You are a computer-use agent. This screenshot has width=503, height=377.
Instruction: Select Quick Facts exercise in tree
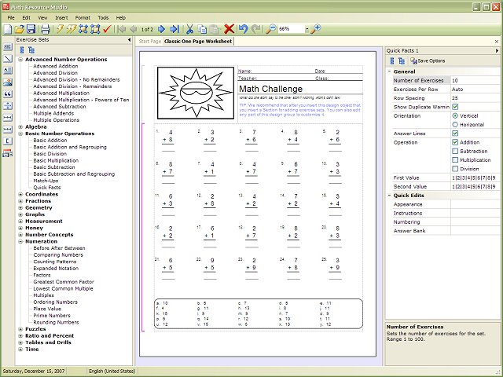tap(47, 188)
